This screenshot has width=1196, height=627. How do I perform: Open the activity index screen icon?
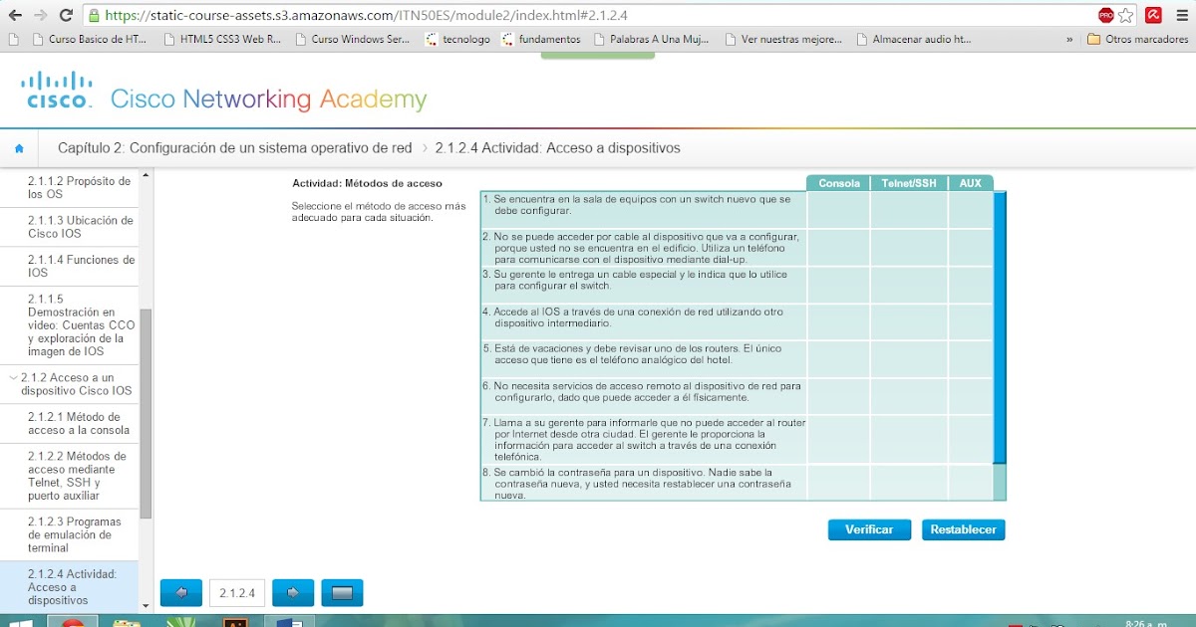point(343,592)
